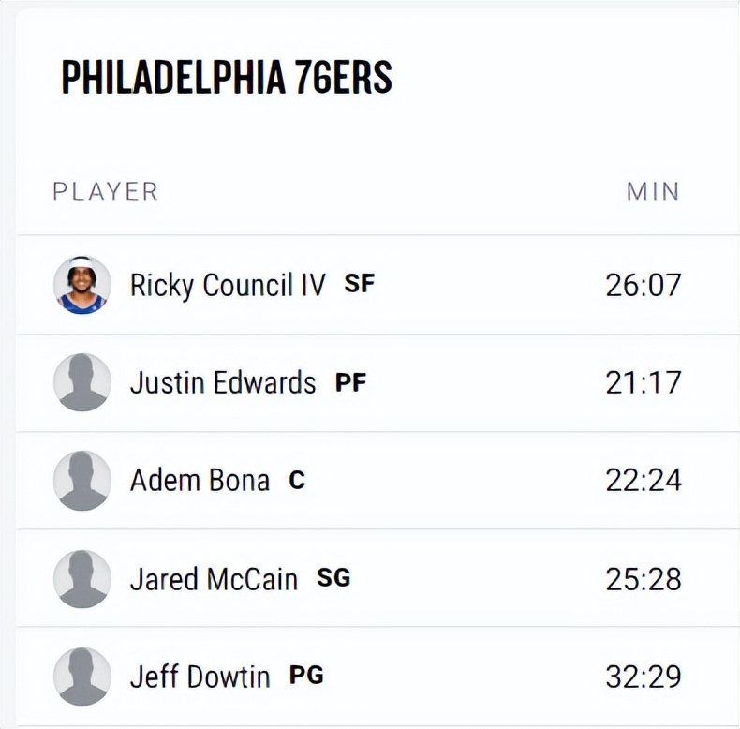
Task: Click Jeff Dowtin's 32:29 minutes value
Action: click(643, 676)
